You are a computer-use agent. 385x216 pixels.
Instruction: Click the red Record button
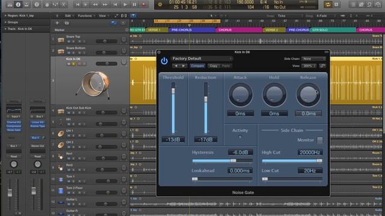click(x=143, y=4)
